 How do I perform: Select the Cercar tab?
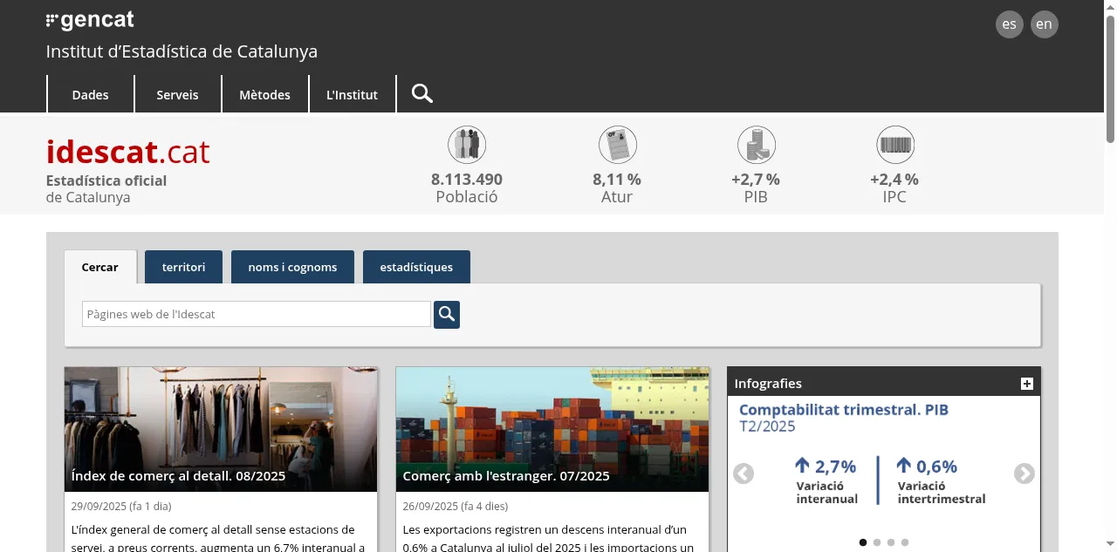[100, 267]
